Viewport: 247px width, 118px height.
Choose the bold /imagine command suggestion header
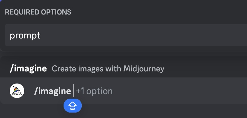(28, 69)
